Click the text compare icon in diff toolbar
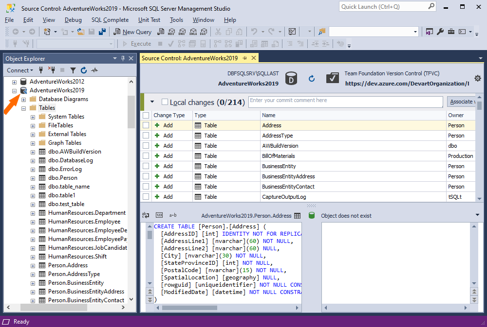487x327 pixels. tap(145, 215)
